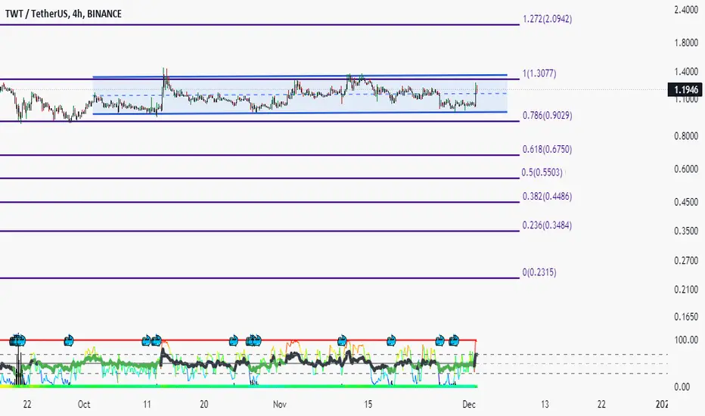Click the 0.8000 price axis value
Viewport: 705px width, 416px height.
(x=686, y=136)
